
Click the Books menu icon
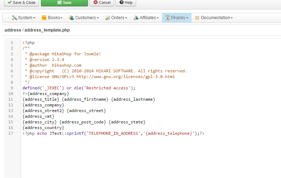(x=44, y=18)
